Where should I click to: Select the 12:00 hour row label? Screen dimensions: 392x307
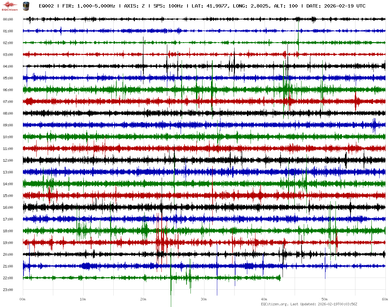(x=8, y=160)
